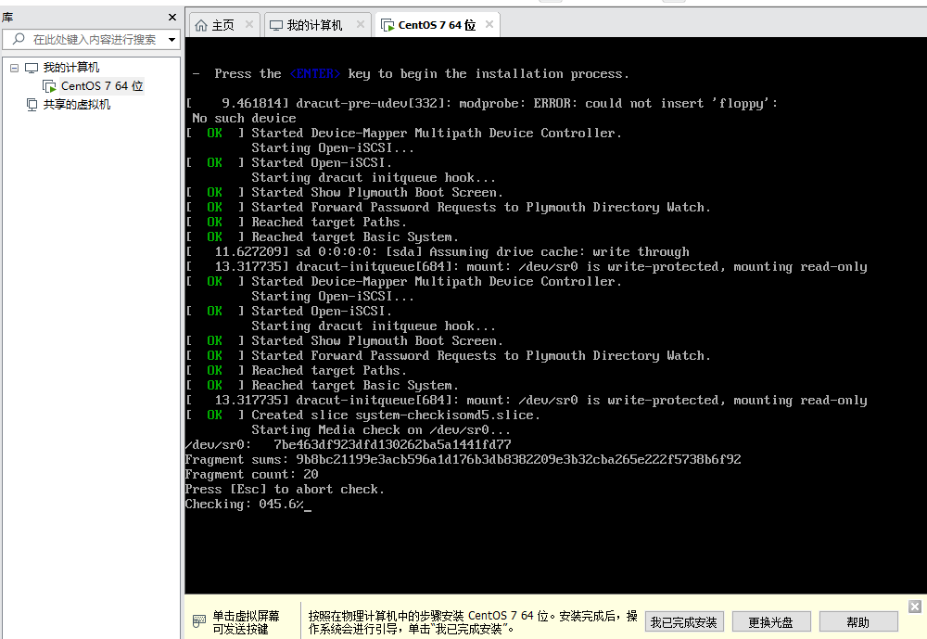Select 共享的虚拟机 in the library tree
This screenshot has height=639, width=927.
(77, 105)
